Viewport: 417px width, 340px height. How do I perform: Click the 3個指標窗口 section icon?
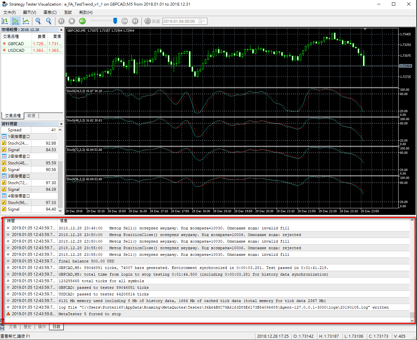click(x=4, y=176)
